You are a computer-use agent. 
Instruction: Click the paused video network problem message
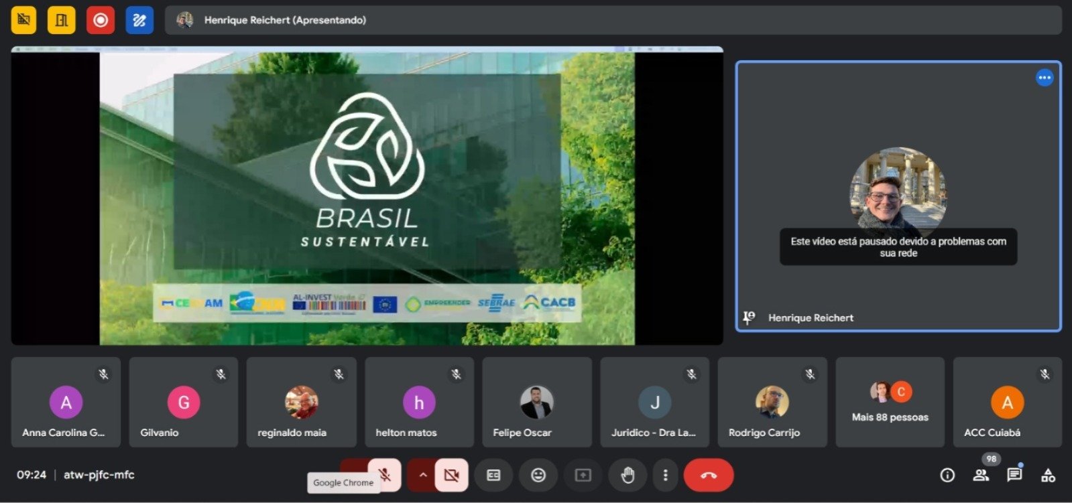(898, 247)
